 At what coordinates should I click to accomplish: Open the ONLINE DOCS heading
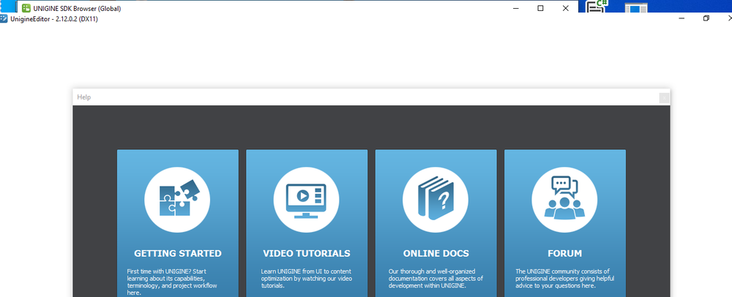[436, 254]
